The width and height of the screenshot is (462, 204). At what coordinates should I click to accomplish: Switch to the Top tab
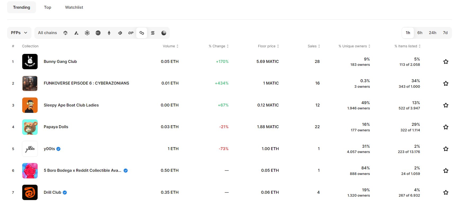48,7
